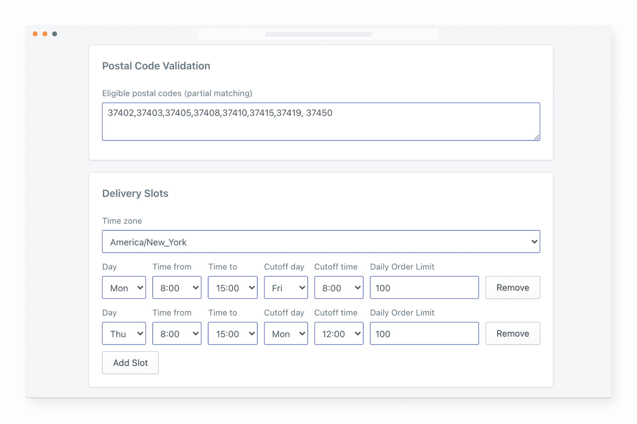
Task: Open the Time zone dropdown
Action: click(321, 242)
